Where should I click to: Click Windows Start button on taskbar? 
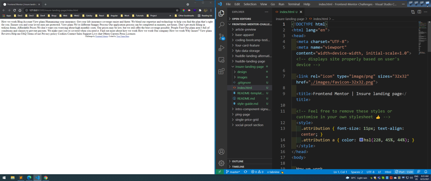point(4,178)
